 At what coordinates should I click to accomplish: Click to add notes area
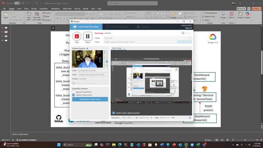coord(20,134)
